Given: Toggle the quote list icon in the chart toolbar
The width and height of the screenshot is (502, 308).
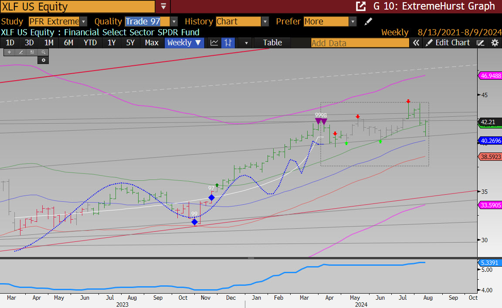Looking at the screenshot, I should [x=32, y=52].
